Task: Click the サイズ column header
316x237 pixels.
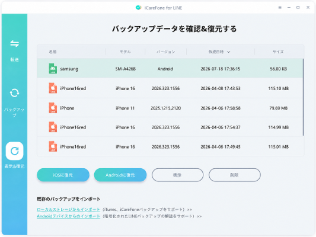Action: 278,52
